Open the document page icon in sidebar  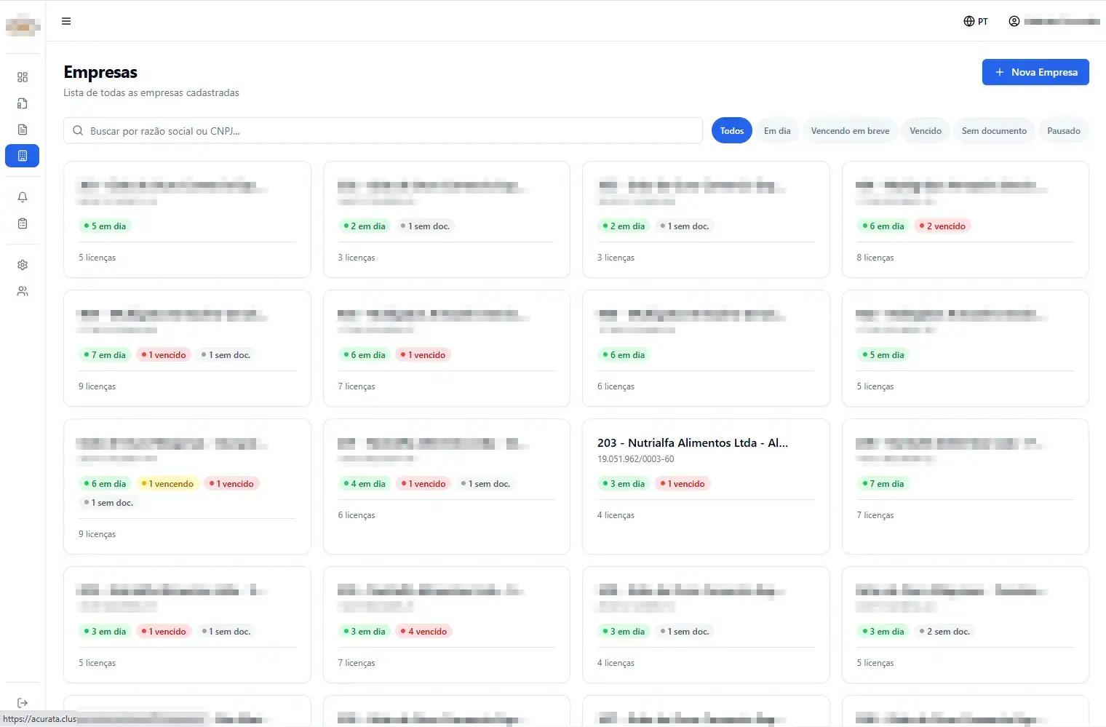[x=23, y=130]
